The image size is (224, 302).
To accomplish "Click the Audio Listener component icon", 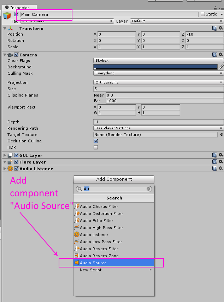I will pos(10,168).
